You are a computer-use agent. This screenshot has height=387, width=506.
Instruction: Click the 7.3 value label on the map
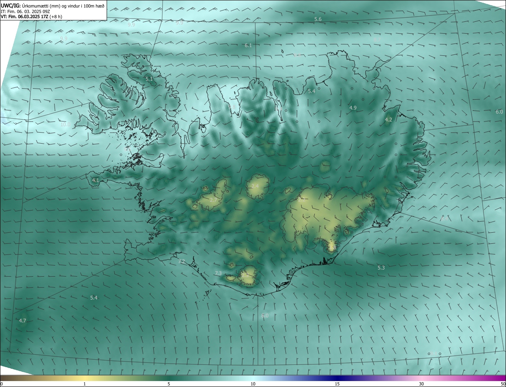tap(218, 273)
